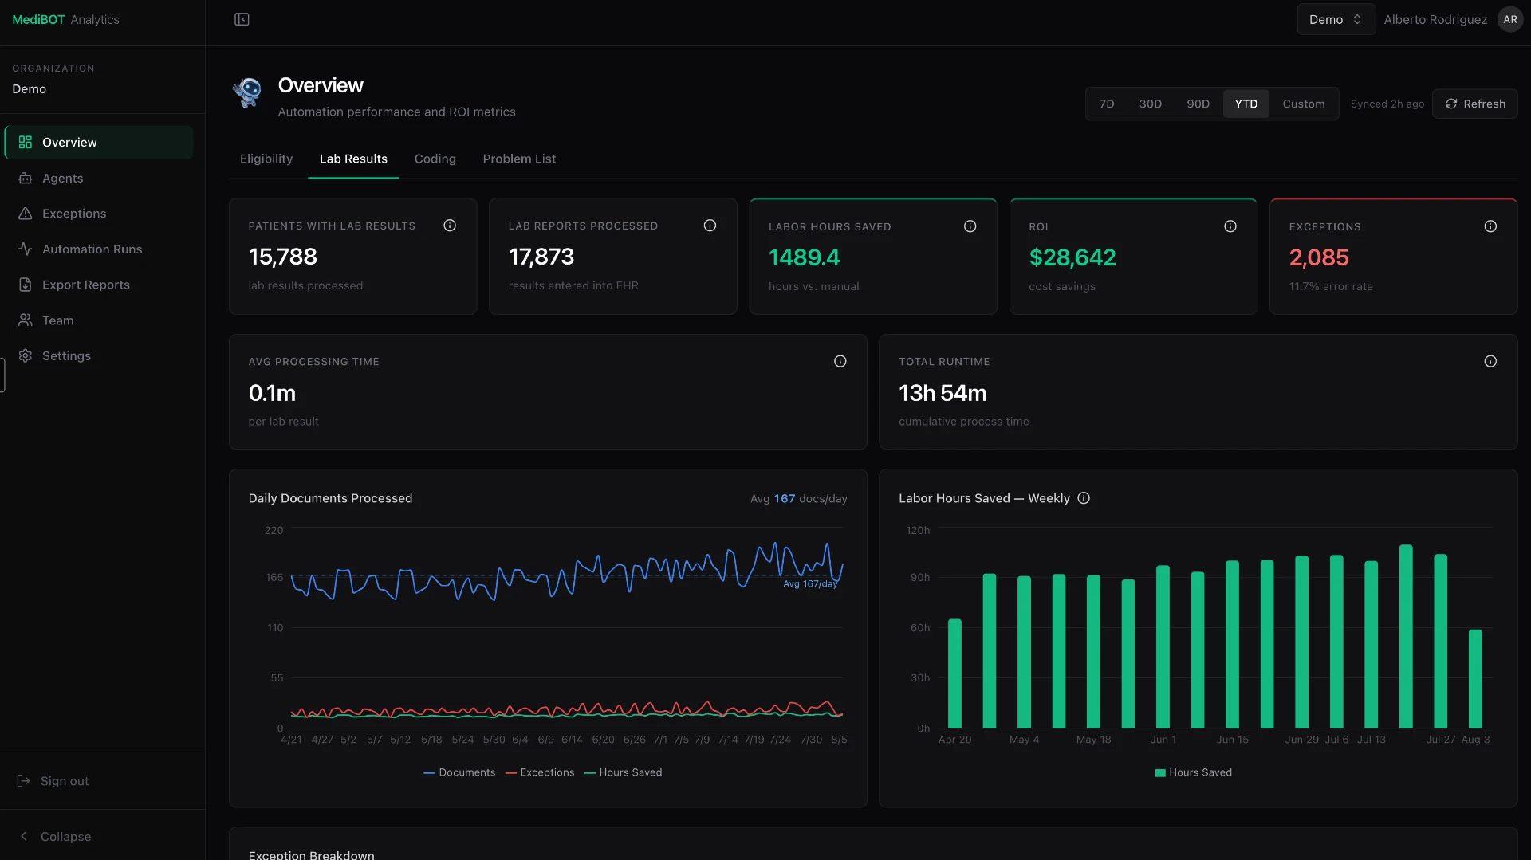This screenshot has height=860, width=1531.
Task: Open info icon on Exceptions card
Action: coord(1490,226)
